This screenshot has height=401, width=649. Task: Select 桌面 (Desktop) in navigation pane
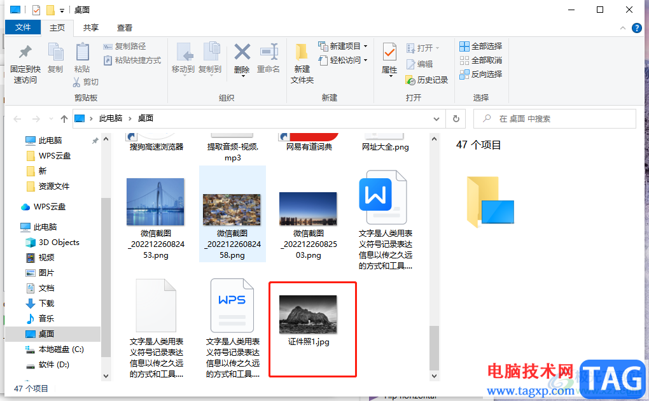point(53,334)
